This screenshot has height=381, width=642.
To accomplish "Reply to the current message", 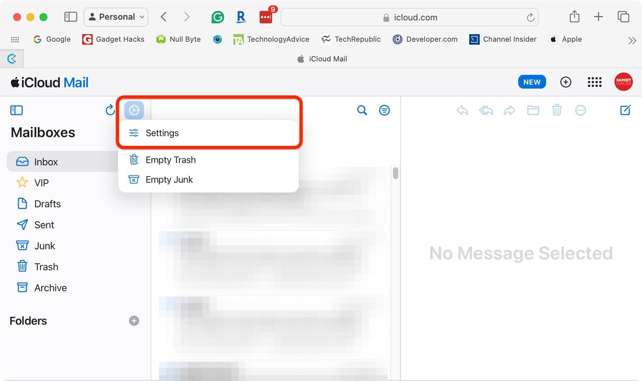I will click(x=462, y=110).
